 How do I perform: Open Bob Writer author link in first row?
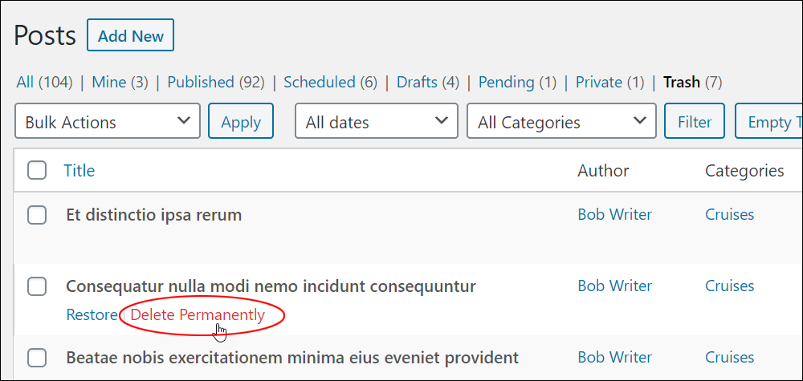tap(614, 214)
